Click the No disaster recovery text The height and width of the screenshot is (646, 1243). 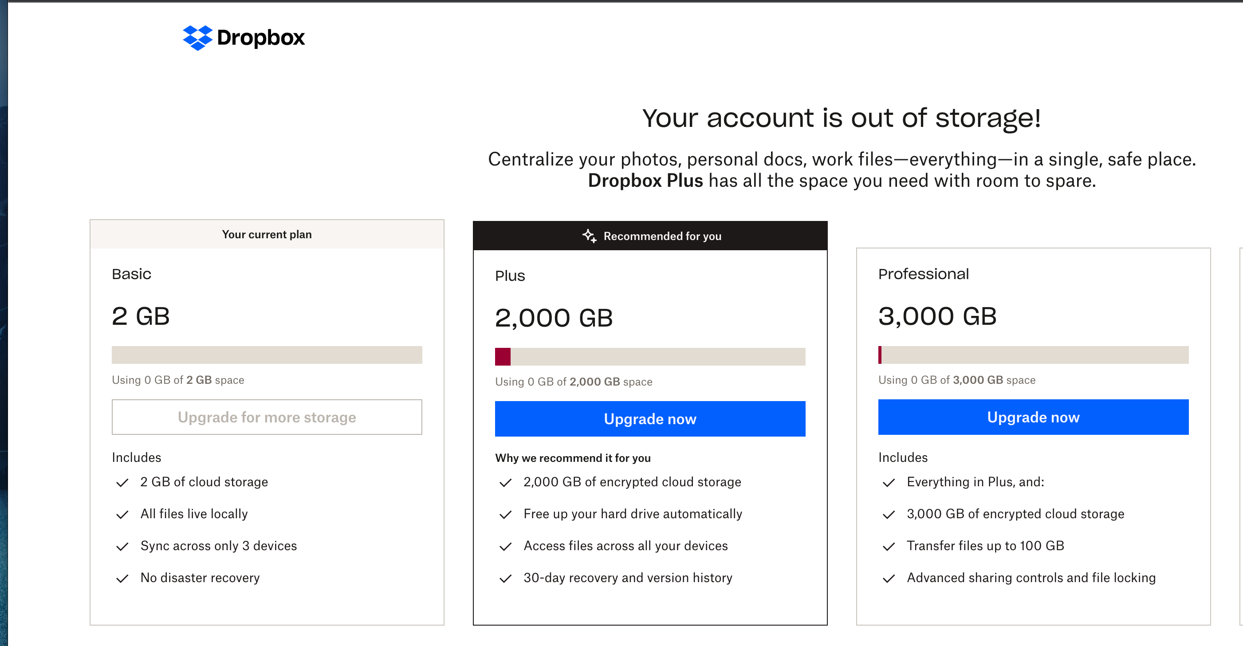pyautogui.click(x=200, y=578)
